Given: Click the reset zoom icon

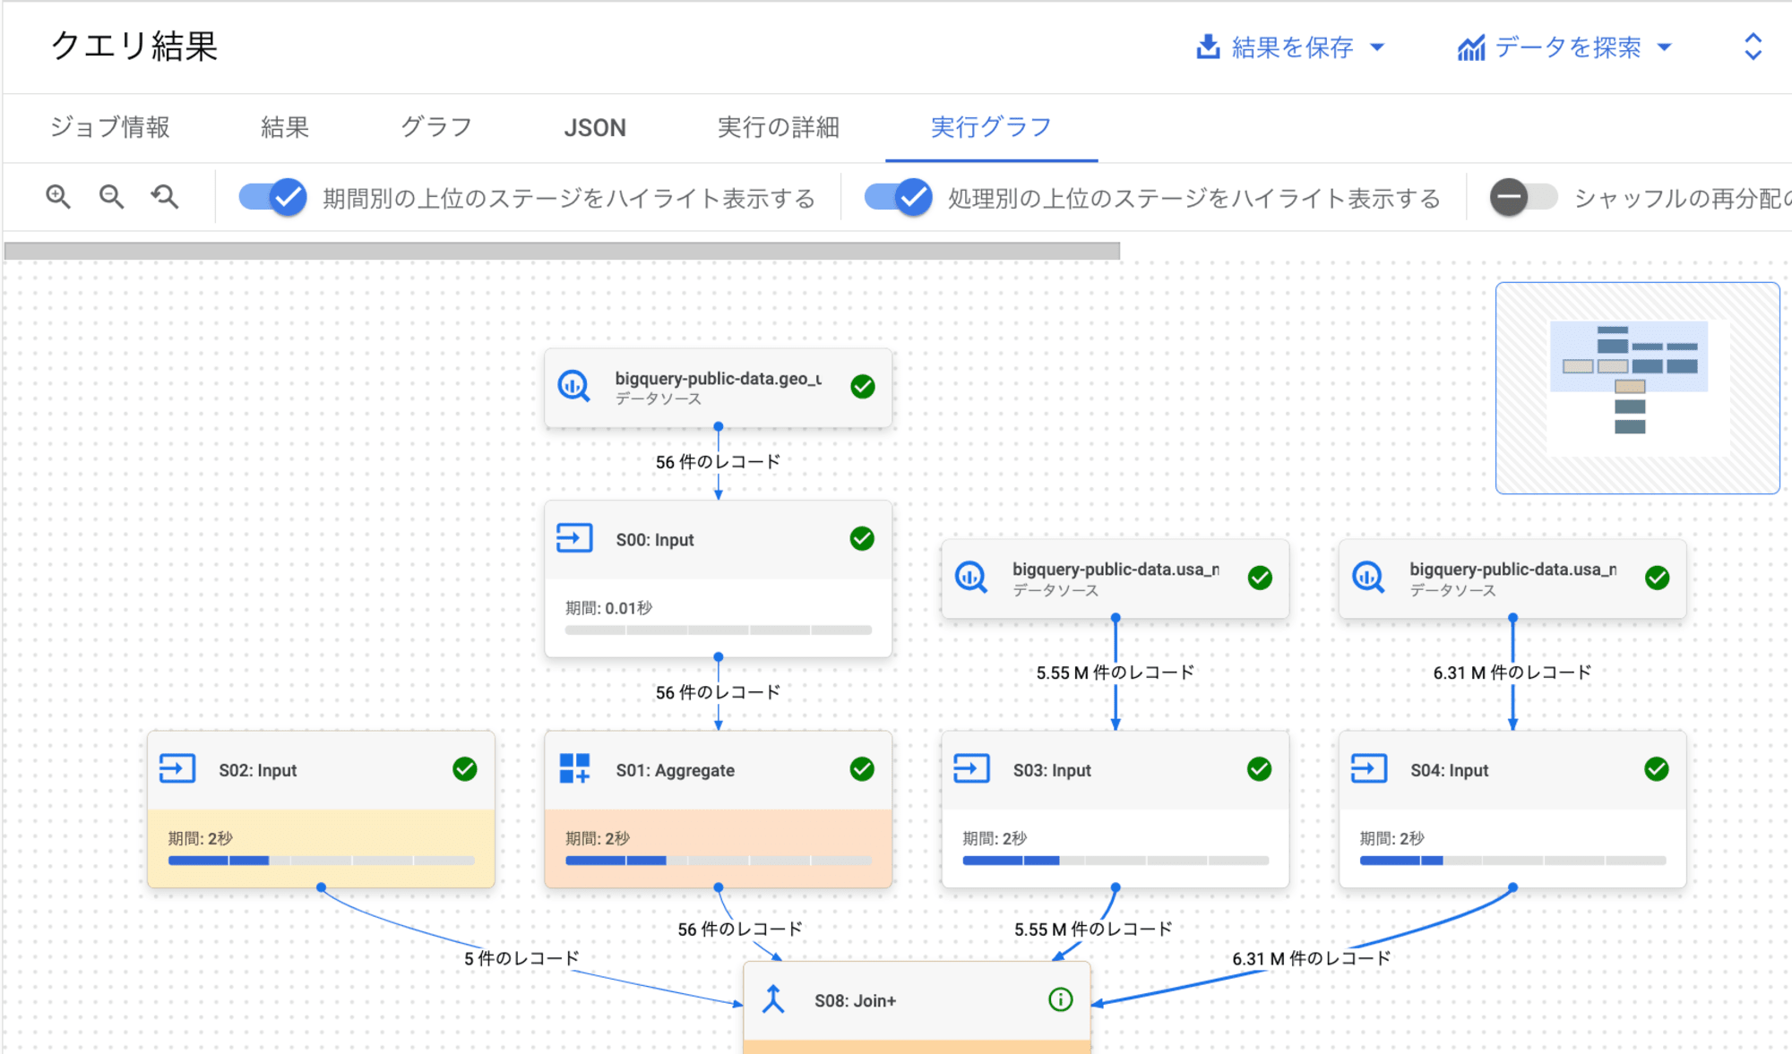Looking at the screenshot, I should click(165, 197).
